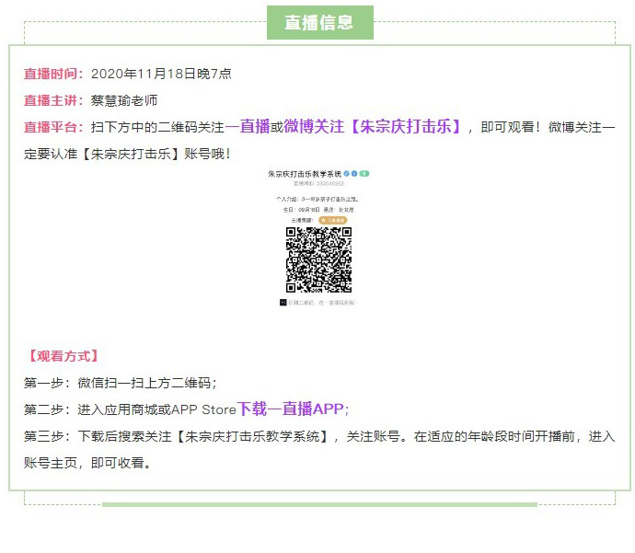
Task: Click the gold star badge beside 主播荣誉
Action: 333,220
